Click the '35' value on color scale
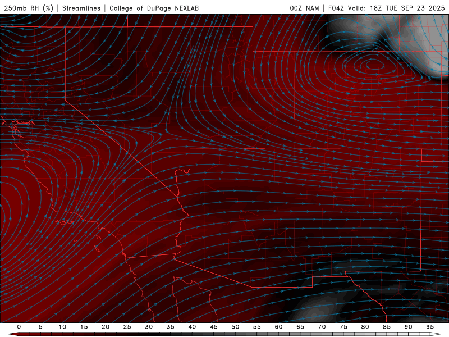Viewport: 449px width, 337px height. [171, 327]
